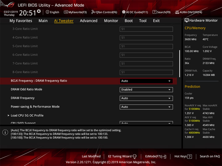
Task: Open the Tool tab
Action: 143,21
